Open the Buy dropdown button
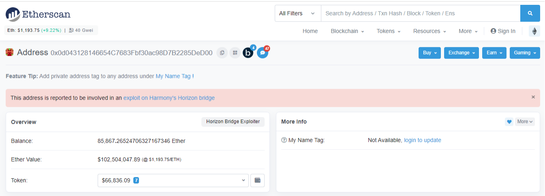The width and height of the screenshot is (545, 196). [430, 53]
